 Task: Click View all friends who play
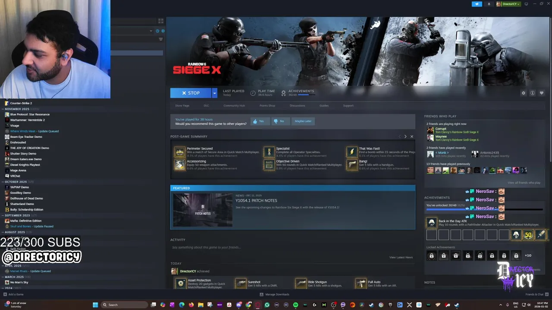point(524,183)
